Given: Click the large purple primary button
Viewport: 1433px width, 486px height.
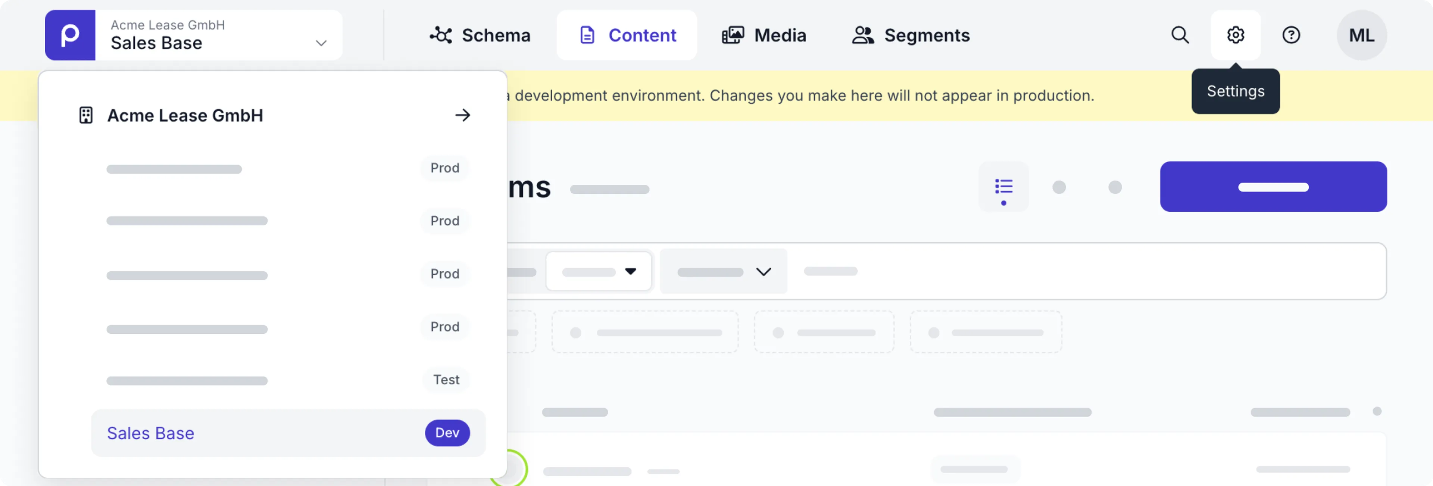Looking at the screenshot, I should [x=1273, y=187].
